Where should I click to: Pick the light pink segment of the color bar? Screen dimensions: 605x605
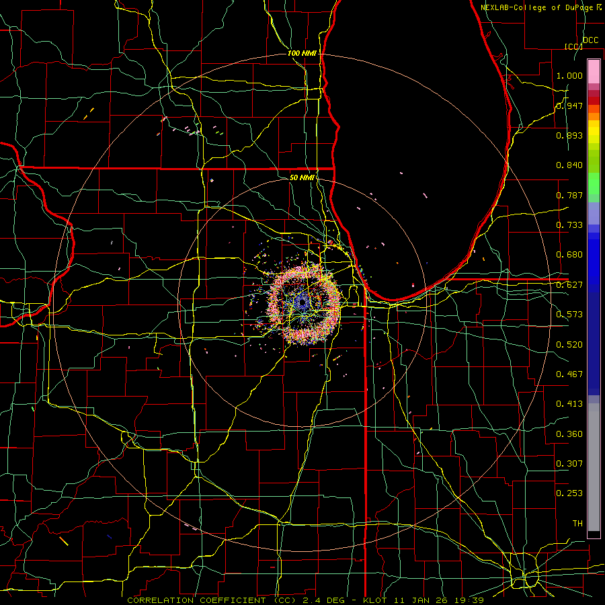click(x=594, y=72)
